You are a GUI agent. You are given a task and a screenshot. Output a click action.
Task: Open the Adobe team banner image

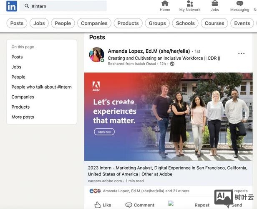[x=169, y=117]
